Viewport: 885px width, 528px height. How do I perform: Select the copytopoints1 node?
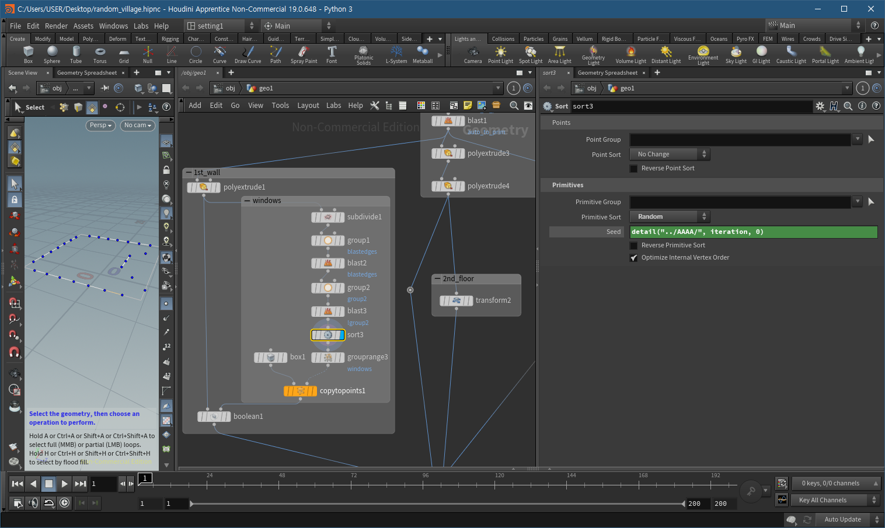[x=300, y=391]
